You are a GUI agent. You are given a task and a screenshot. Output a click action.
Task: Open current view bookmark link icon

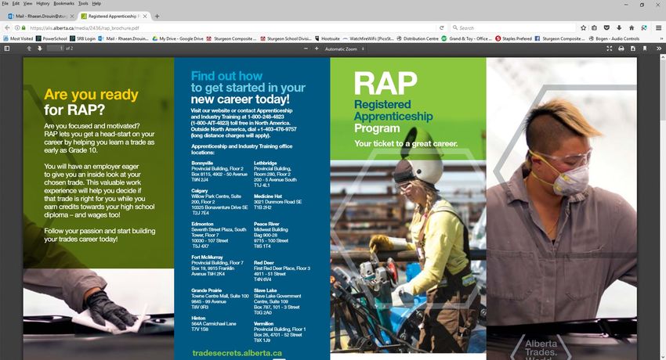click(x=645, y=49)
